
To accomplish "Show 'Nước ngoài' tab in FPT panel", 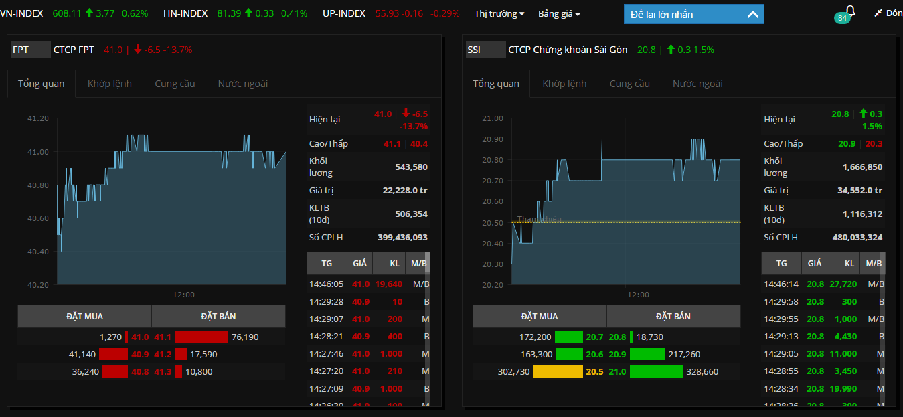I will point(243,84).
